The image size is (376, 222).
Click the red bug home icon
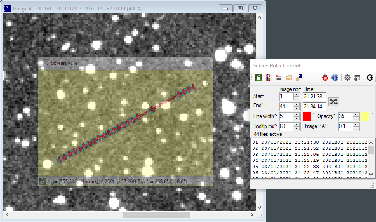click(x=325, y=77)
